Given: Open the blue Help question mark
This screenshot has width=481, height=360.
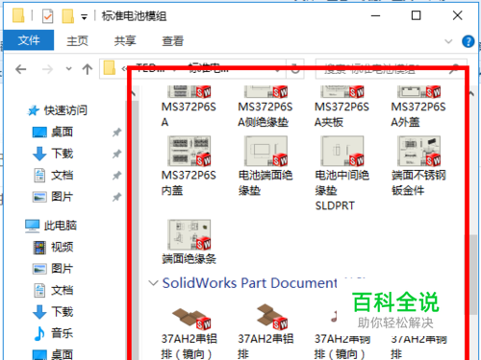Looking at the screenshot, I should click(468, 41).
